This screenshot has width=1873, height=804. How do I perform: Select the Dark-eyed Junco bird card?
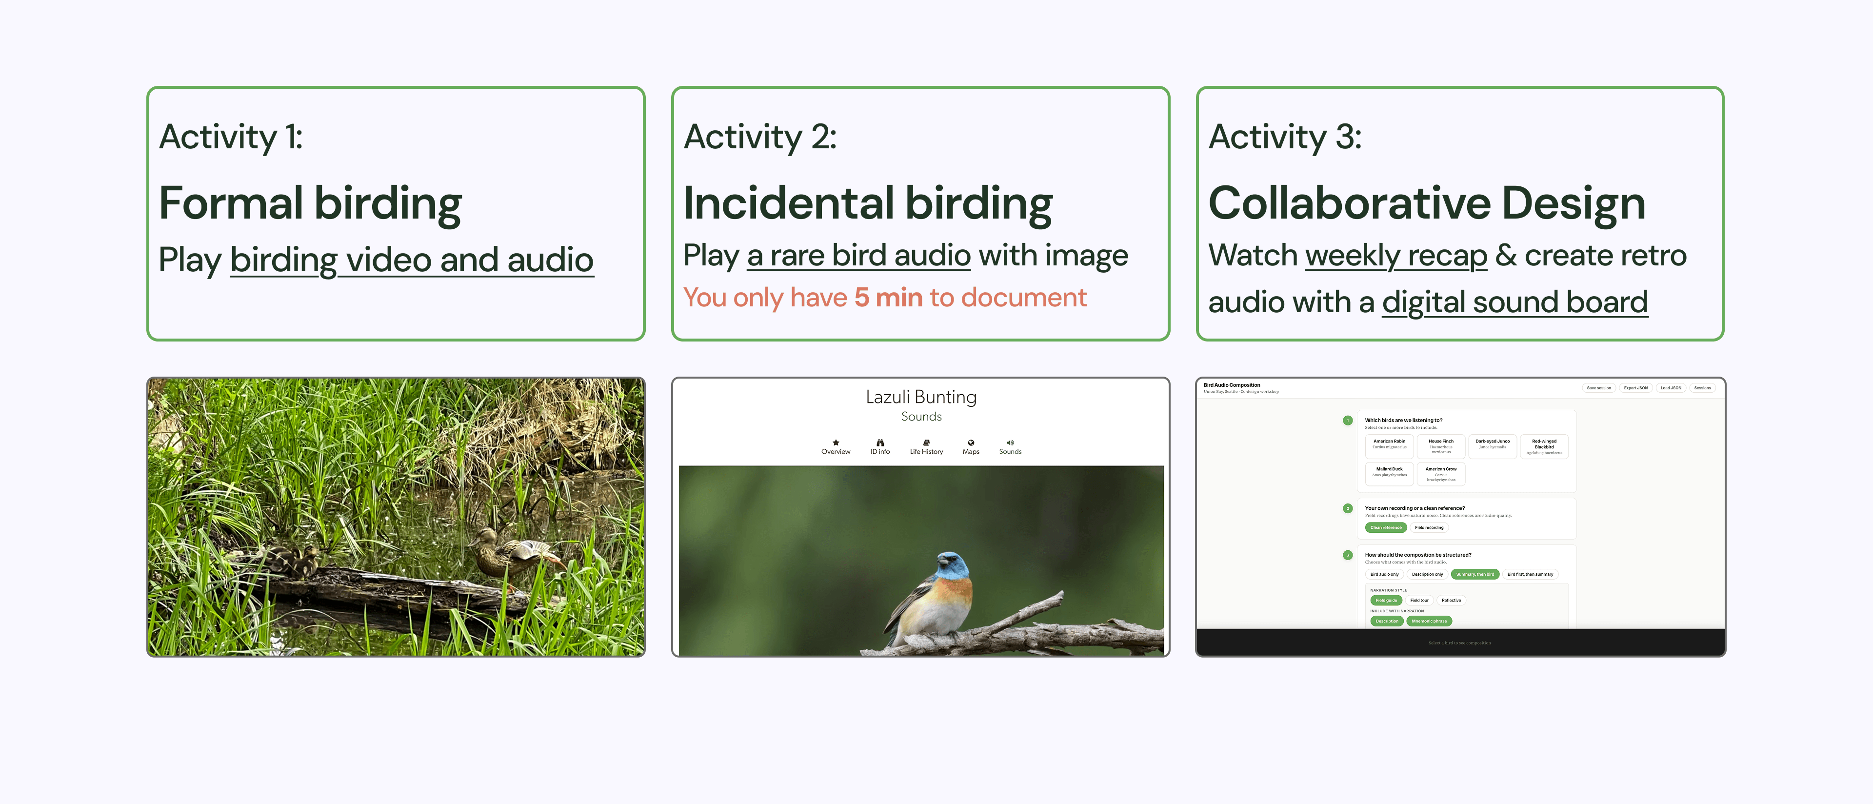(1492, 446)
